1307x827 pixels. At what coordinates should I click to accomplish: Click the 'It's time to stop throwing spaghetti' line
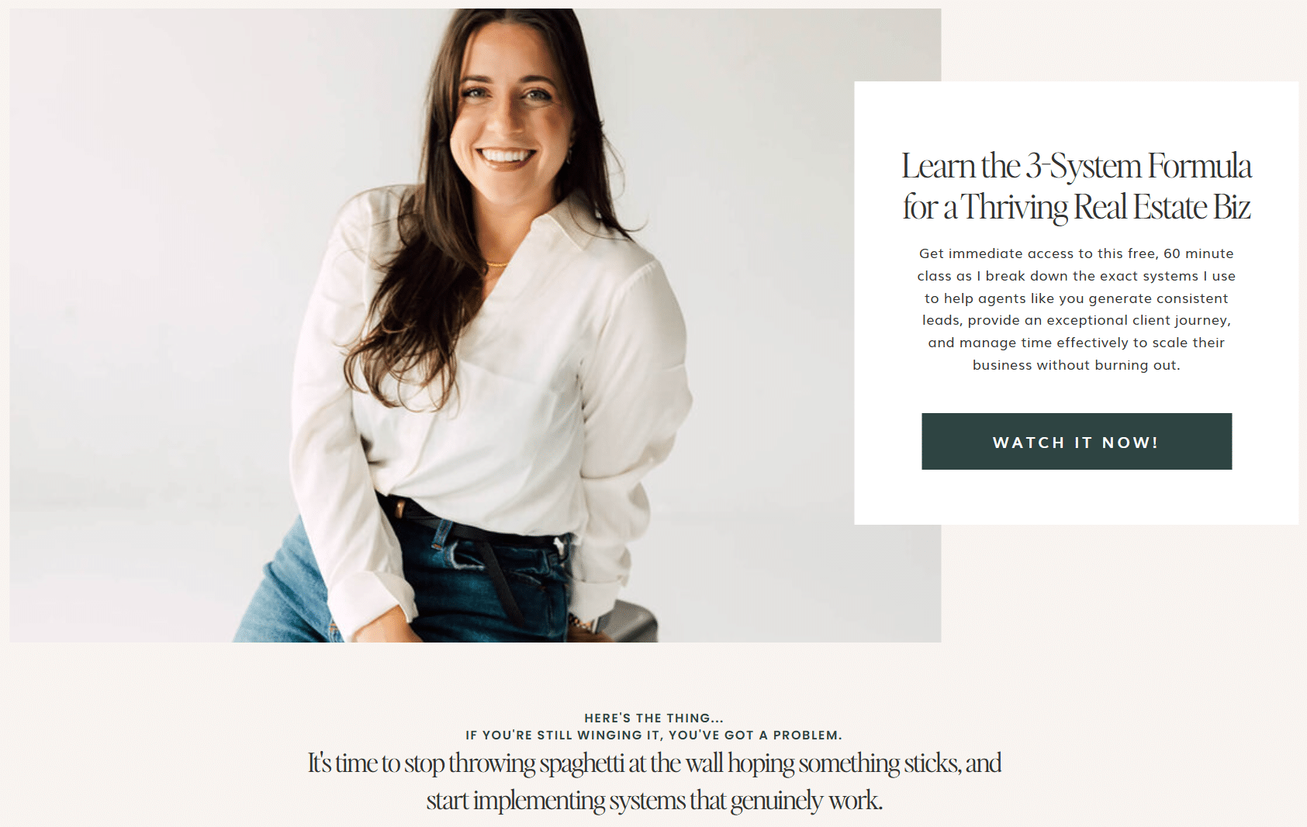[654, 763]
